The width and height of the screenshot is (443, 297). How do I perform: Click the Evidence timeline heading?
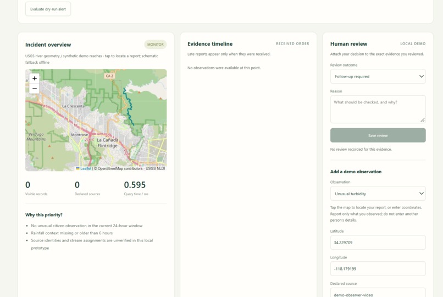[x=210, y=44]
